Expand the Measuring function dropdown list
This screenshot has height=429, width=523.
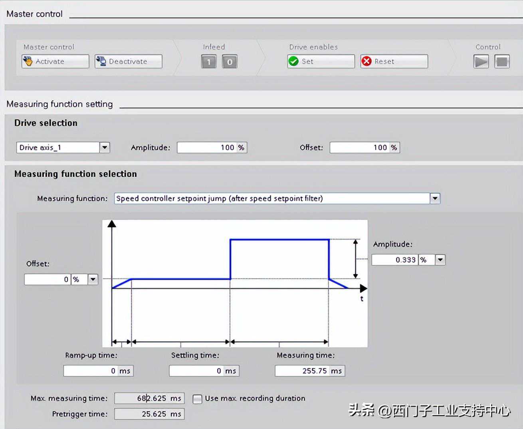coord(435,199)
